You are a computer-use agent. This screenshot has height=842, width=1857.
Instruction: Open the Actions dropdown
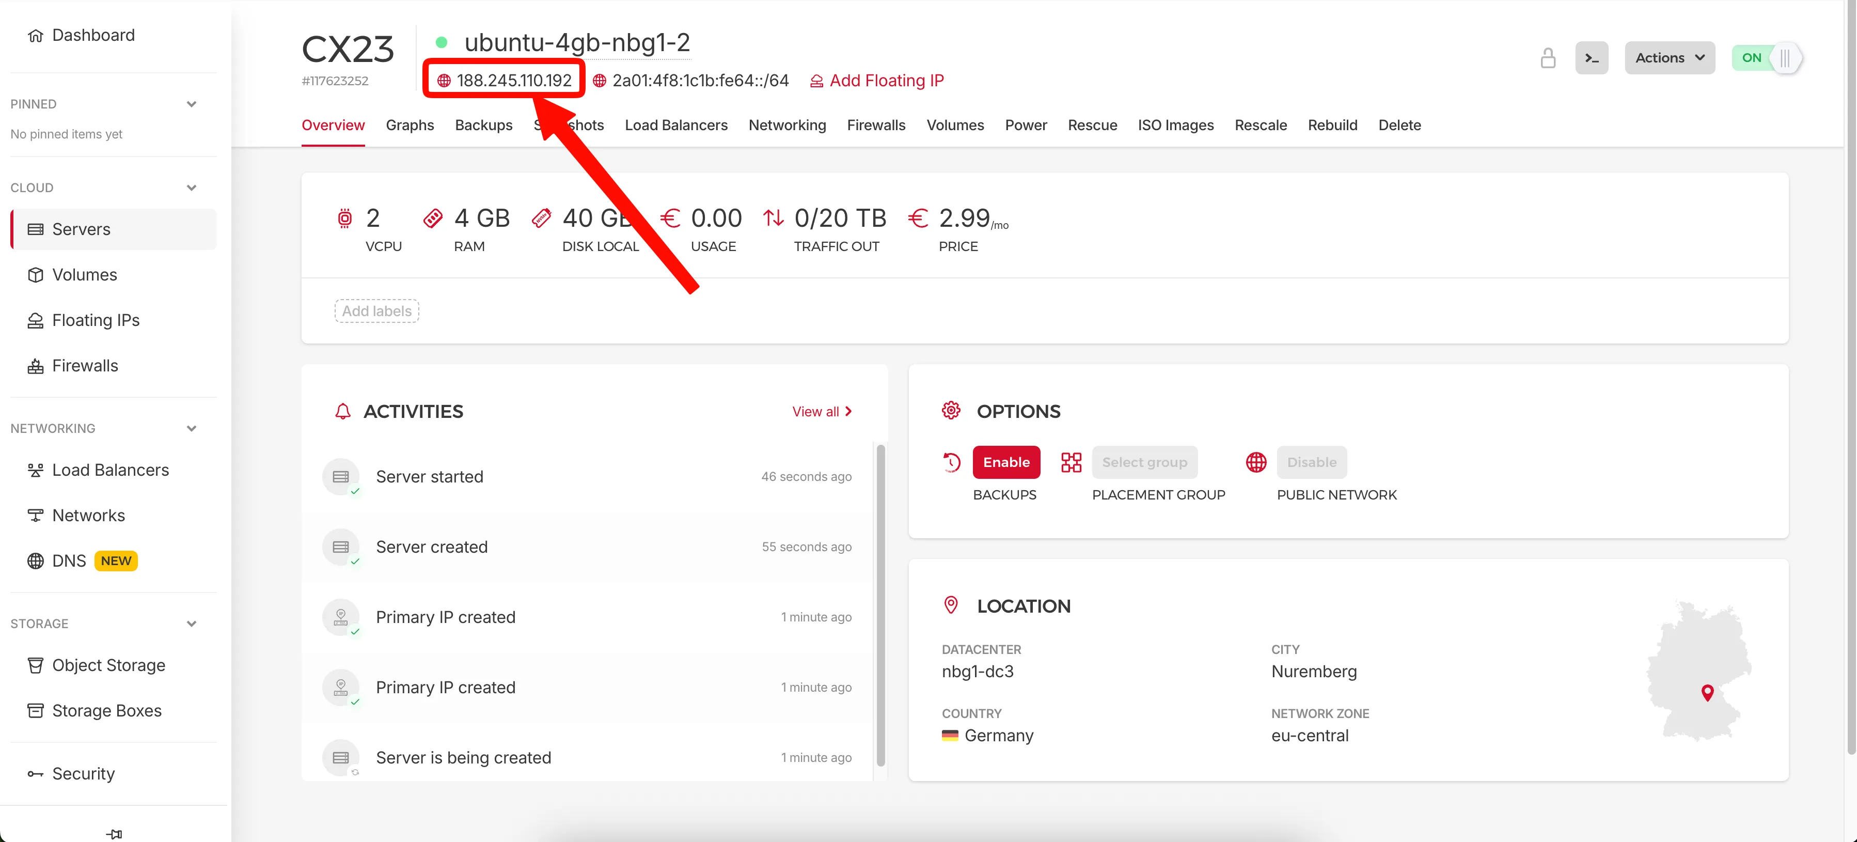click(1669, 58)
